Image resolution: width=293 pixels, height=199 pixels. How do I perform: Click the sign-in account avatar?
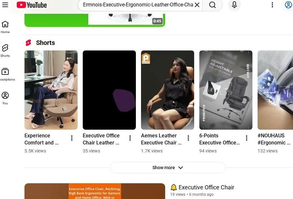(x=288, y=5)
